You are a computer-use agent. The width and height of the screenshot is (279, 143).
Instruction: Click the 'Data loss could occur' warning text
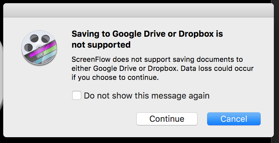coord(217,69)
